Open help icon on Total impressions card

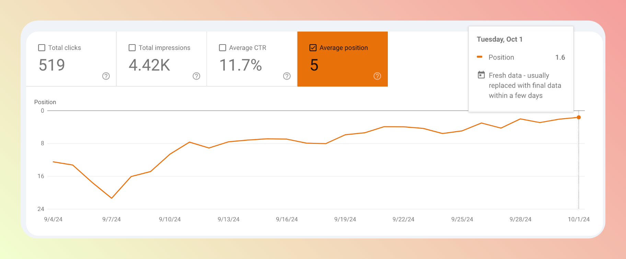pos(196,76)
